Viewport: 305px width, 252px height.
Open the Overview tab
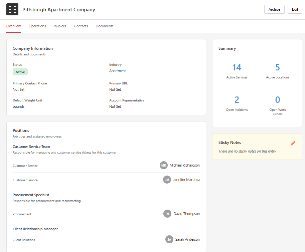(x=13, y=26)
